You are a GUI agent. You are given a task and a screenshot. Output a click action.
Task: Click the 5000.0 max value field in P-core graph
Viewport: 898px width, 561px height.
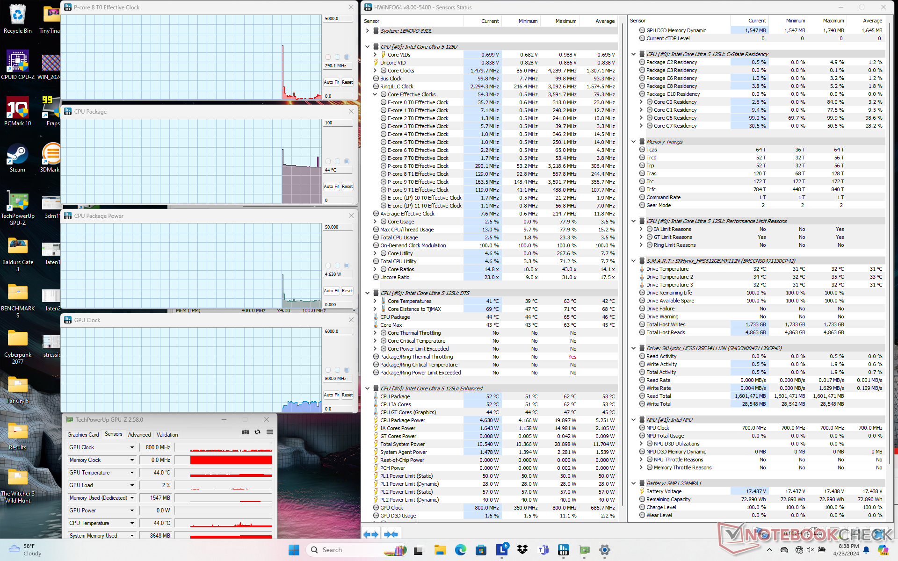pos(338,19)
